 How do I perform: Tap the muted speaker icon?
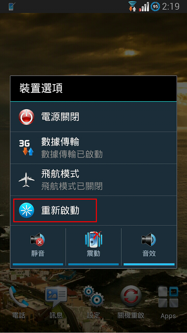[37, 240]
